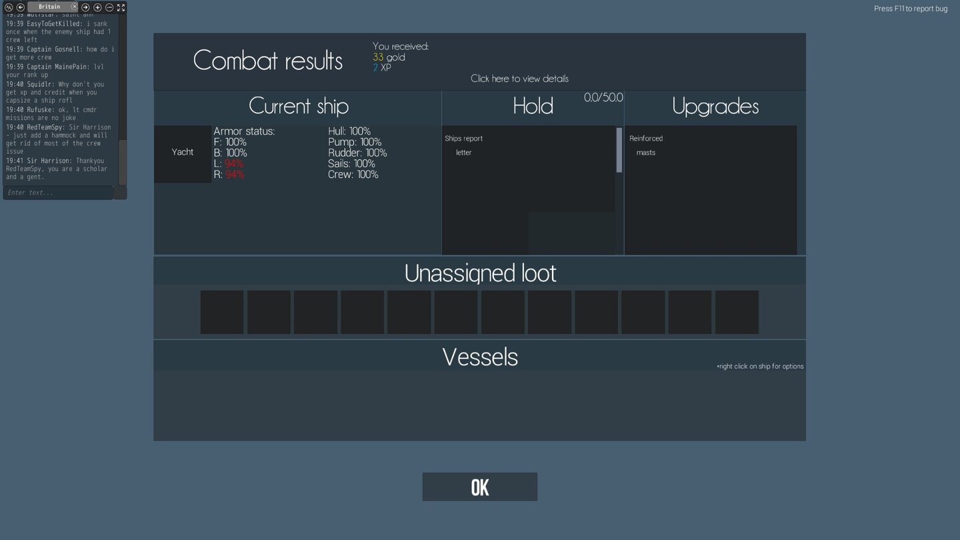Click the chat Enter text field

tap(58, 193)
